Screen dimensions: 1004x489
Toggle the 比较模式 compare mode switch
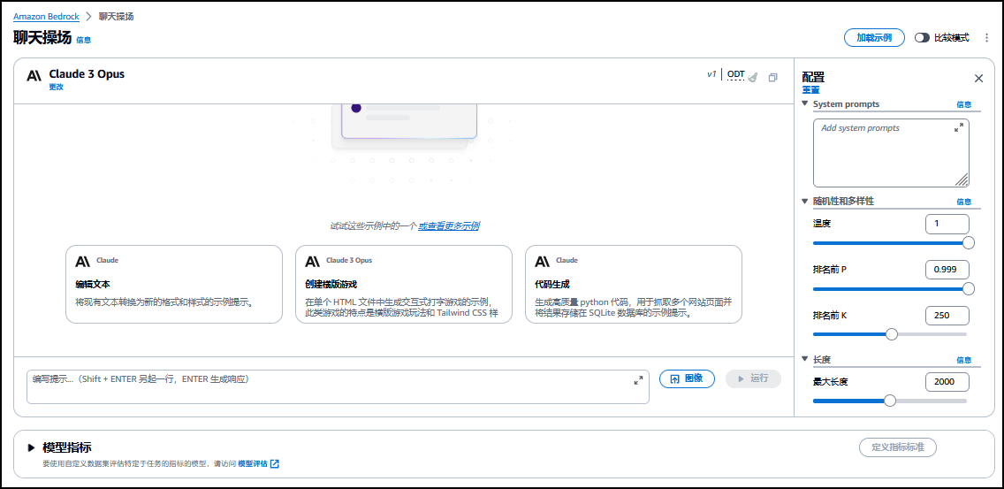point(922,38)
